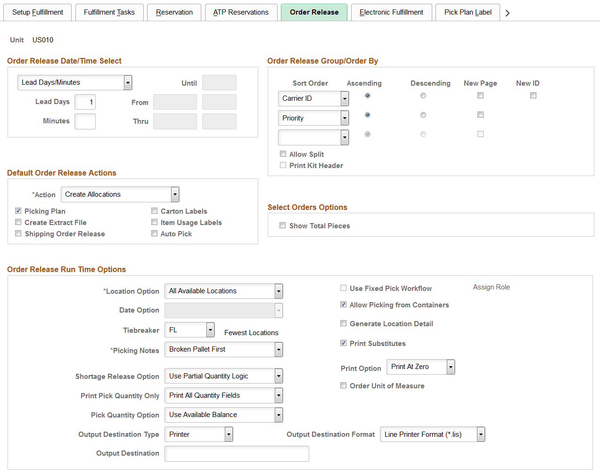Disable Allow Picking from Containers
Image resolution: width=600 pixels, height=474 pixels.
343,304
